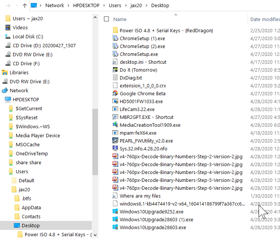The image size is (280, 240).
Task: Select the OneDriveTemp folder
Action: [32, 153]
